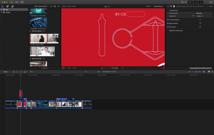Open the background tasks indicator
The width and height of the screenshot is (214, 135).
point(22,2)
